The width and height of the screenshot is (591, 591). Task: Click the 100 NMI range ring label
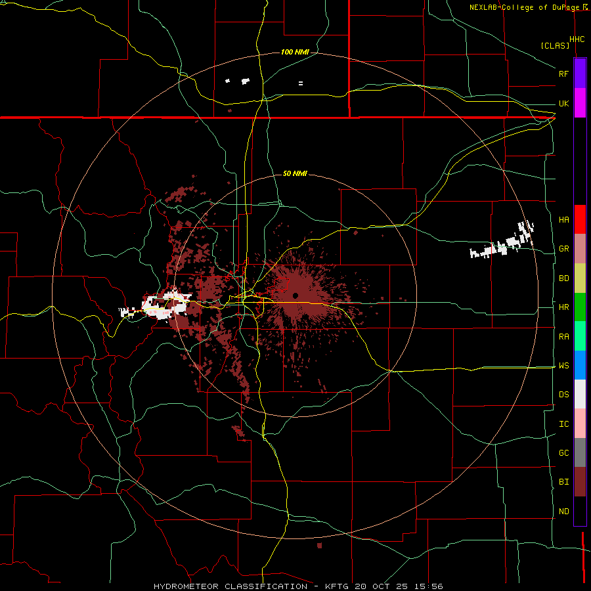pyautogui.click(x=295, y=52)
